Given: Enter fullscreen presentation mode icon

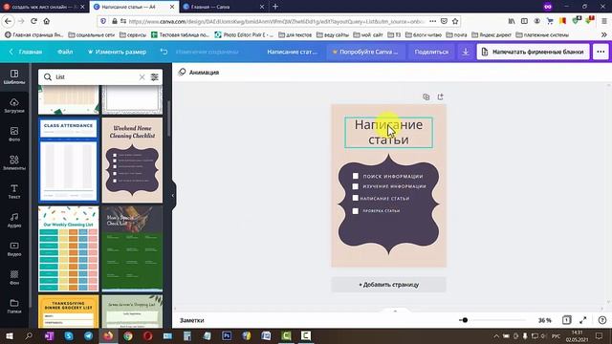Looking at the screenshot, I should click(x=583, y=320).
